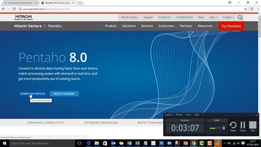Image resolution: width=261 pixels, height=147 pixels.
Task: Open the recorder Tools menu
Action: click(188, 115)
